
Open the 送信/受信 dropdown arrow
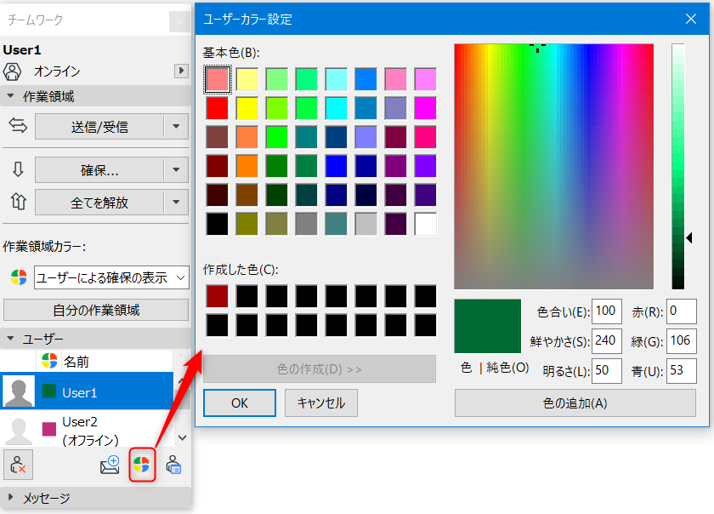point(176,126)
